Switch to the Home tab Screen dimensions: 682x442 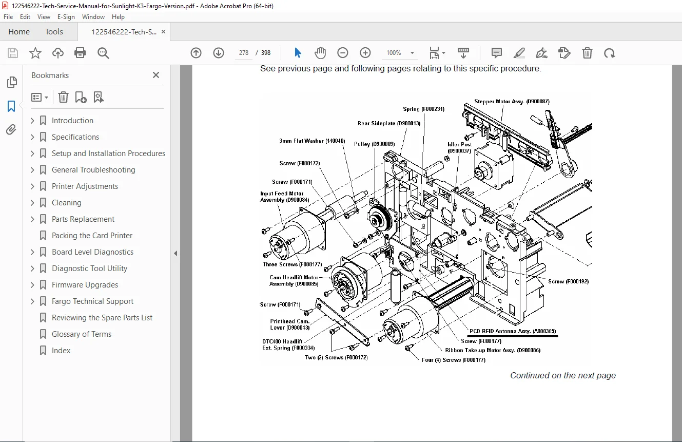[x=19, y=32]
